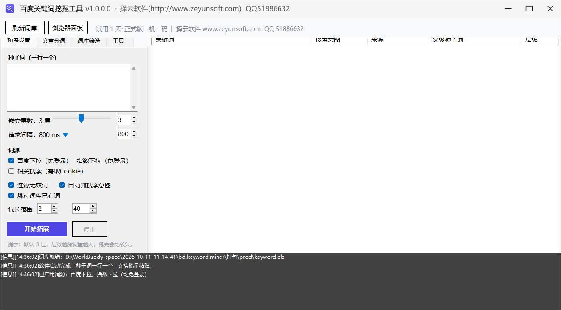Image resolution: width=561 pixels, height=310 pixels.
Task: Increase minimum 词长 with the up arrow
Action: click(x=54, y=206)
